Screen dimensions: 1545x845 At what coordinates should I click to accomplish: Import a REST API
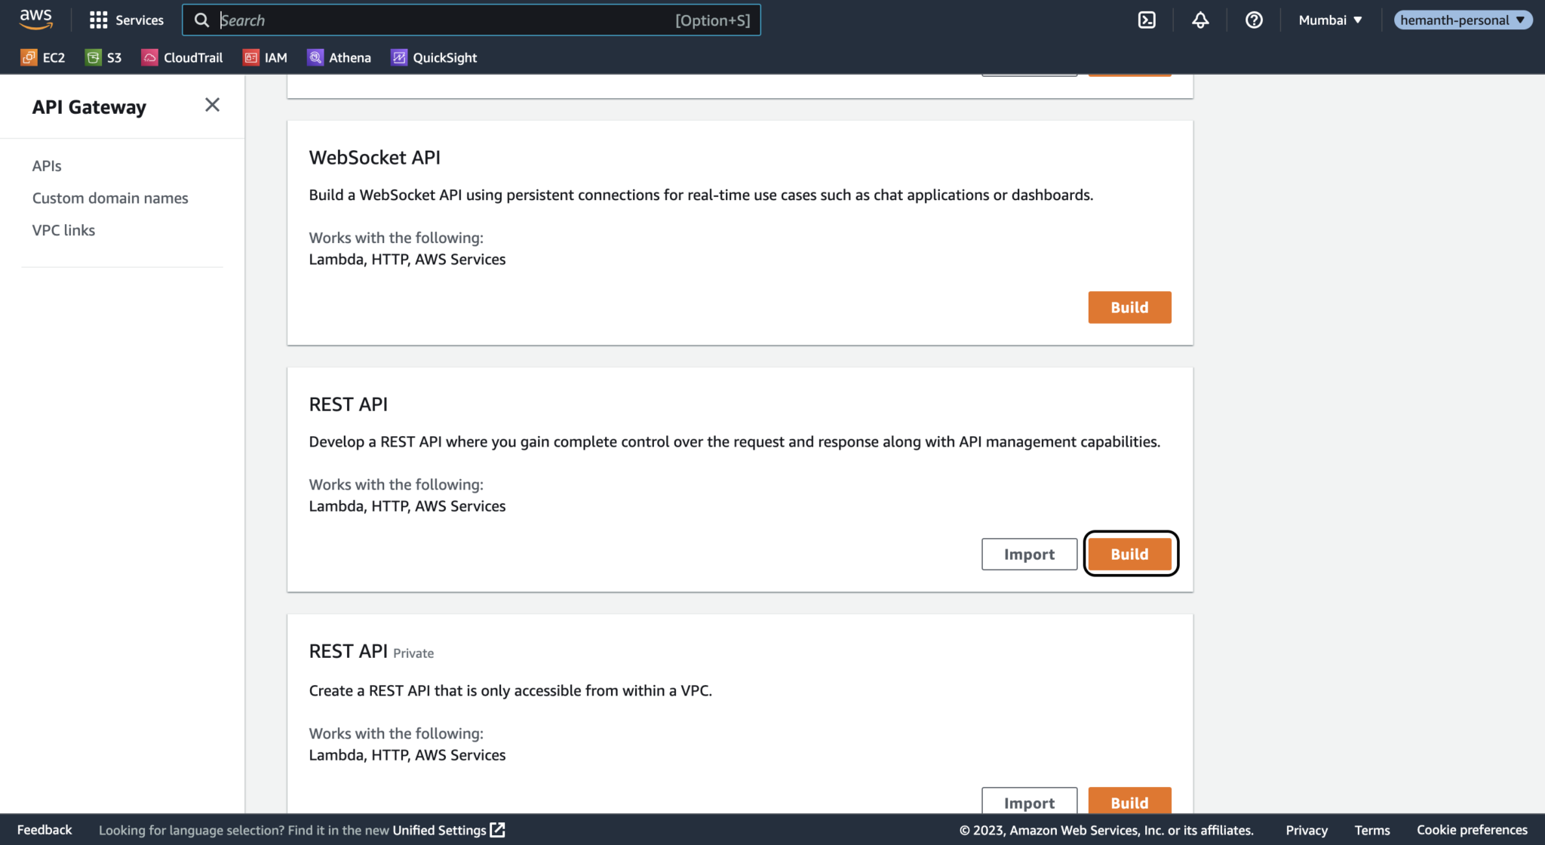[1029, 554]
